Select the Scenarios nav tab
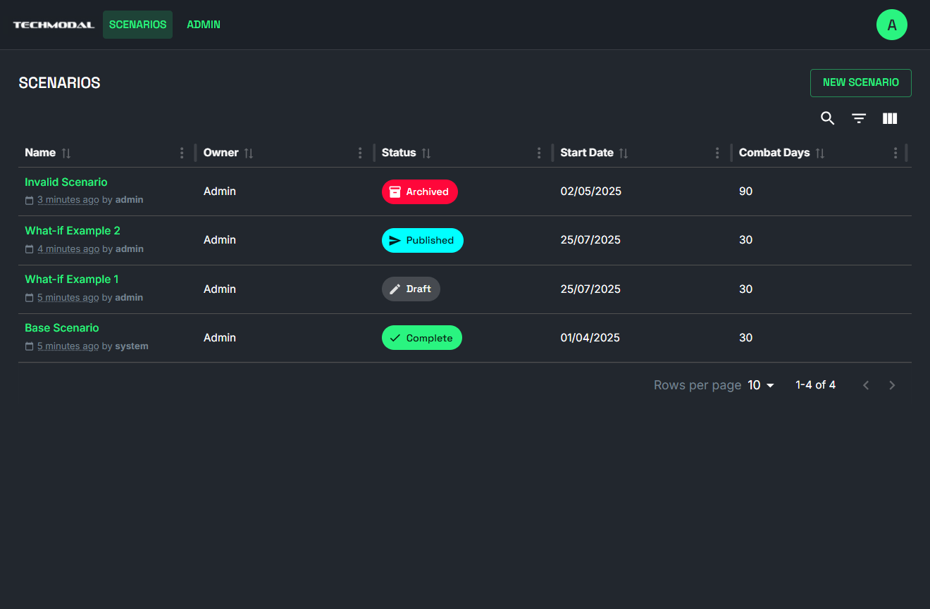 [137, 25]
